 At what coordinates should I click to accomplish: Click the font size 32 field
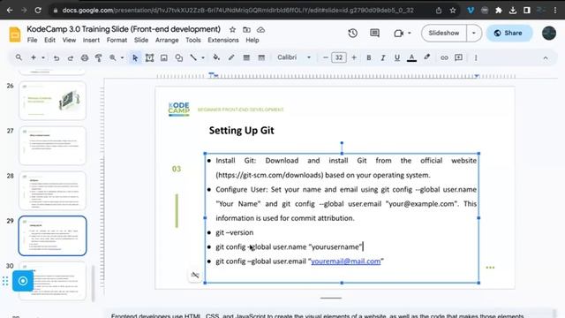(x=339, y=57)
